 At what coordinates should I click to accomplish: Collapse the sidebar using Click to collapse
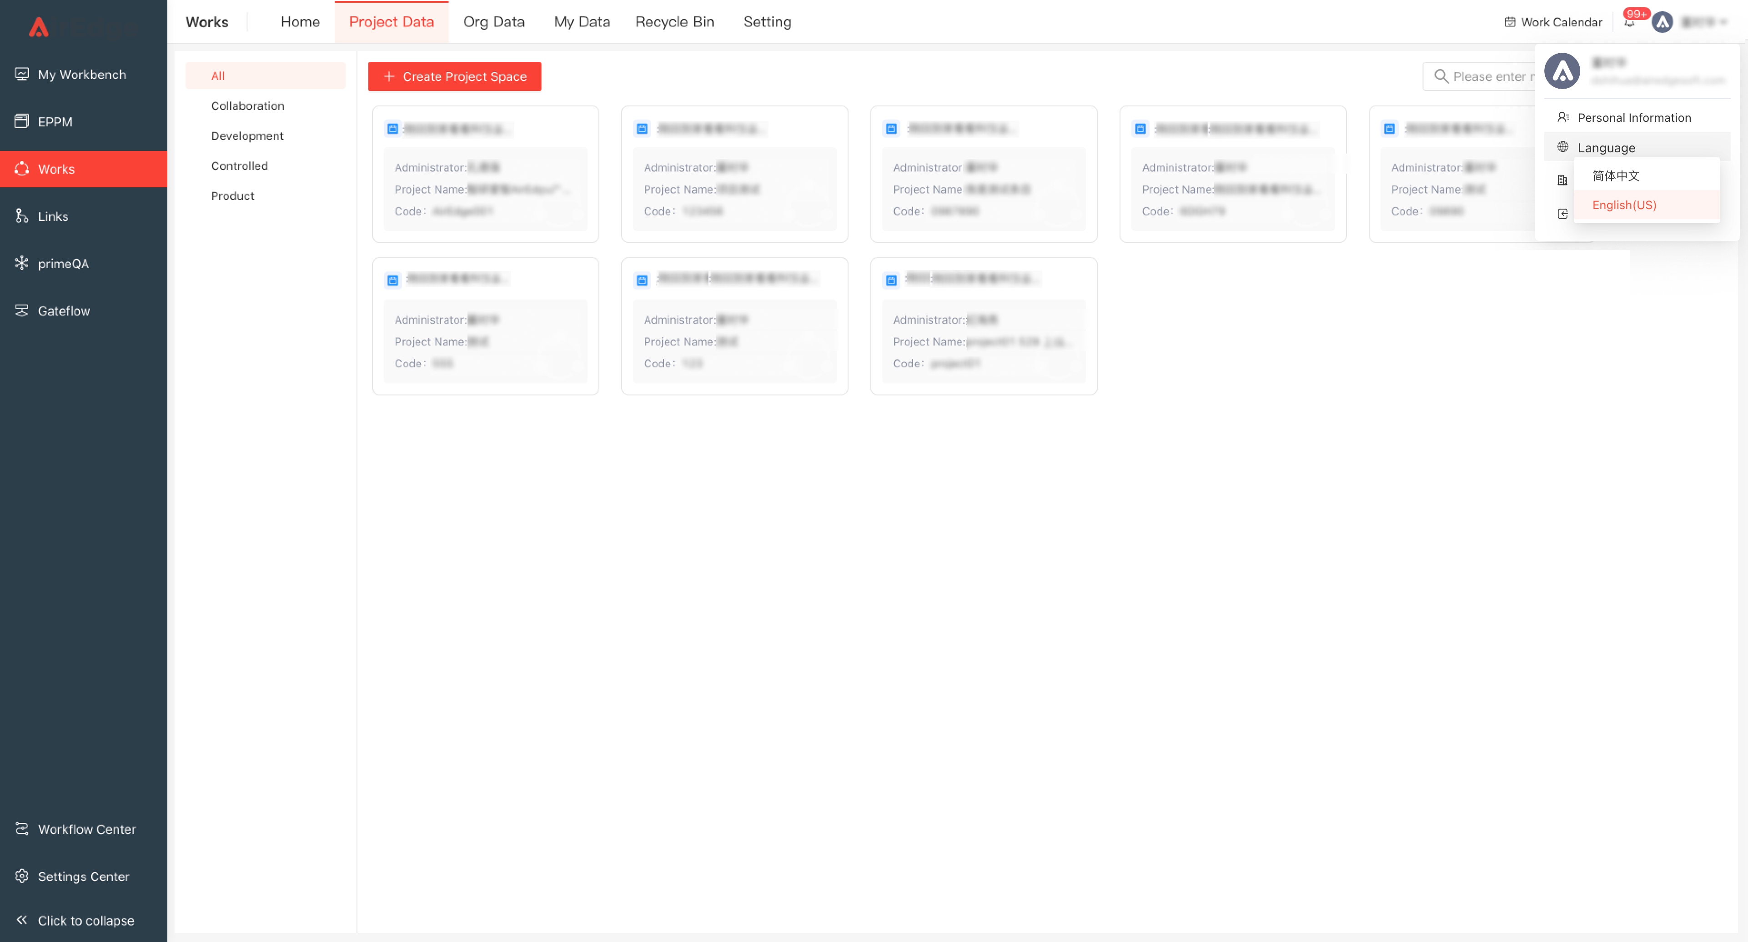85,920
